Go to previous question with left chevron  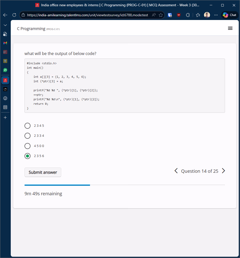(x=176, y=171)
